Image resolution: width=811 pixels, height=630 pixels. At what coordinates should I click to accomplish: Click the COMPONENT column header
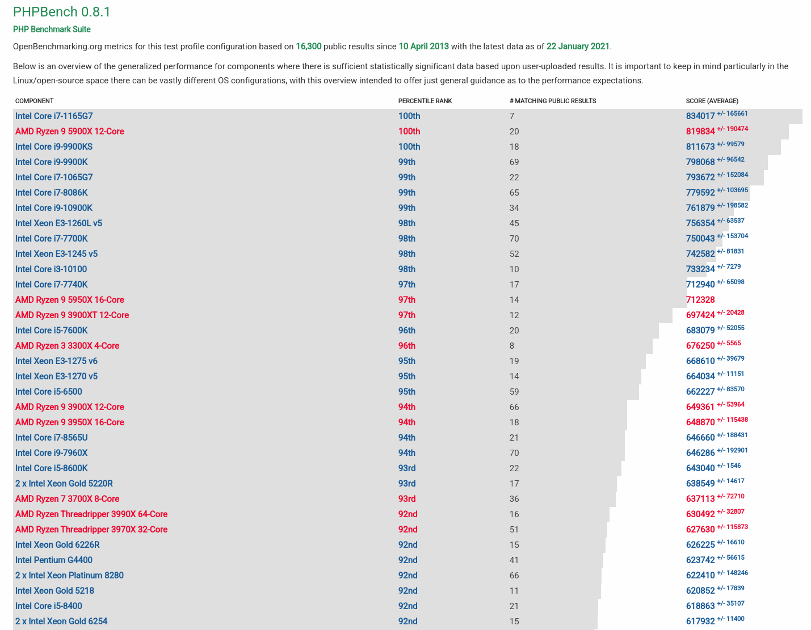(x=35, y=101)
